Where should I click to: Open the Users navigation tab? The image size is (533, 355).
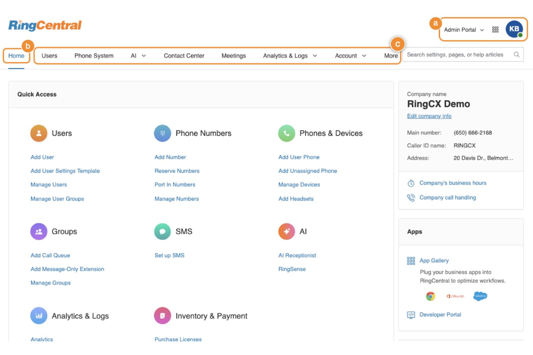pyautogui.click(x=49, y=56)
